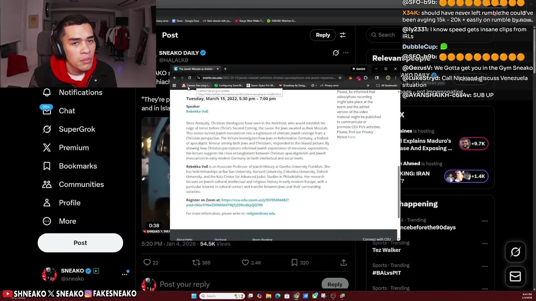Open Chrome from the taskbar

click(x=296, y=296)
